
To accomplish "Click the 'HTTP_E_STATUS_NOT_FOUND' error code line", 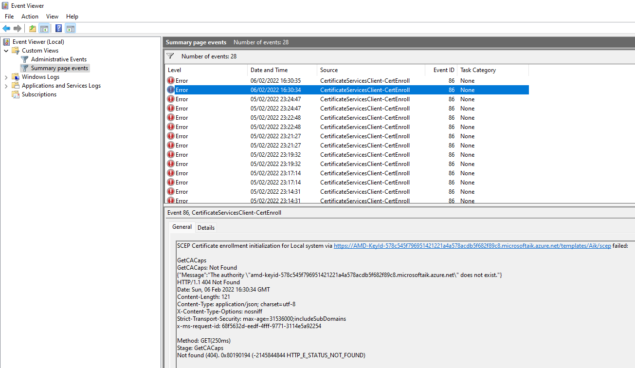I will [x=271, y=355].
